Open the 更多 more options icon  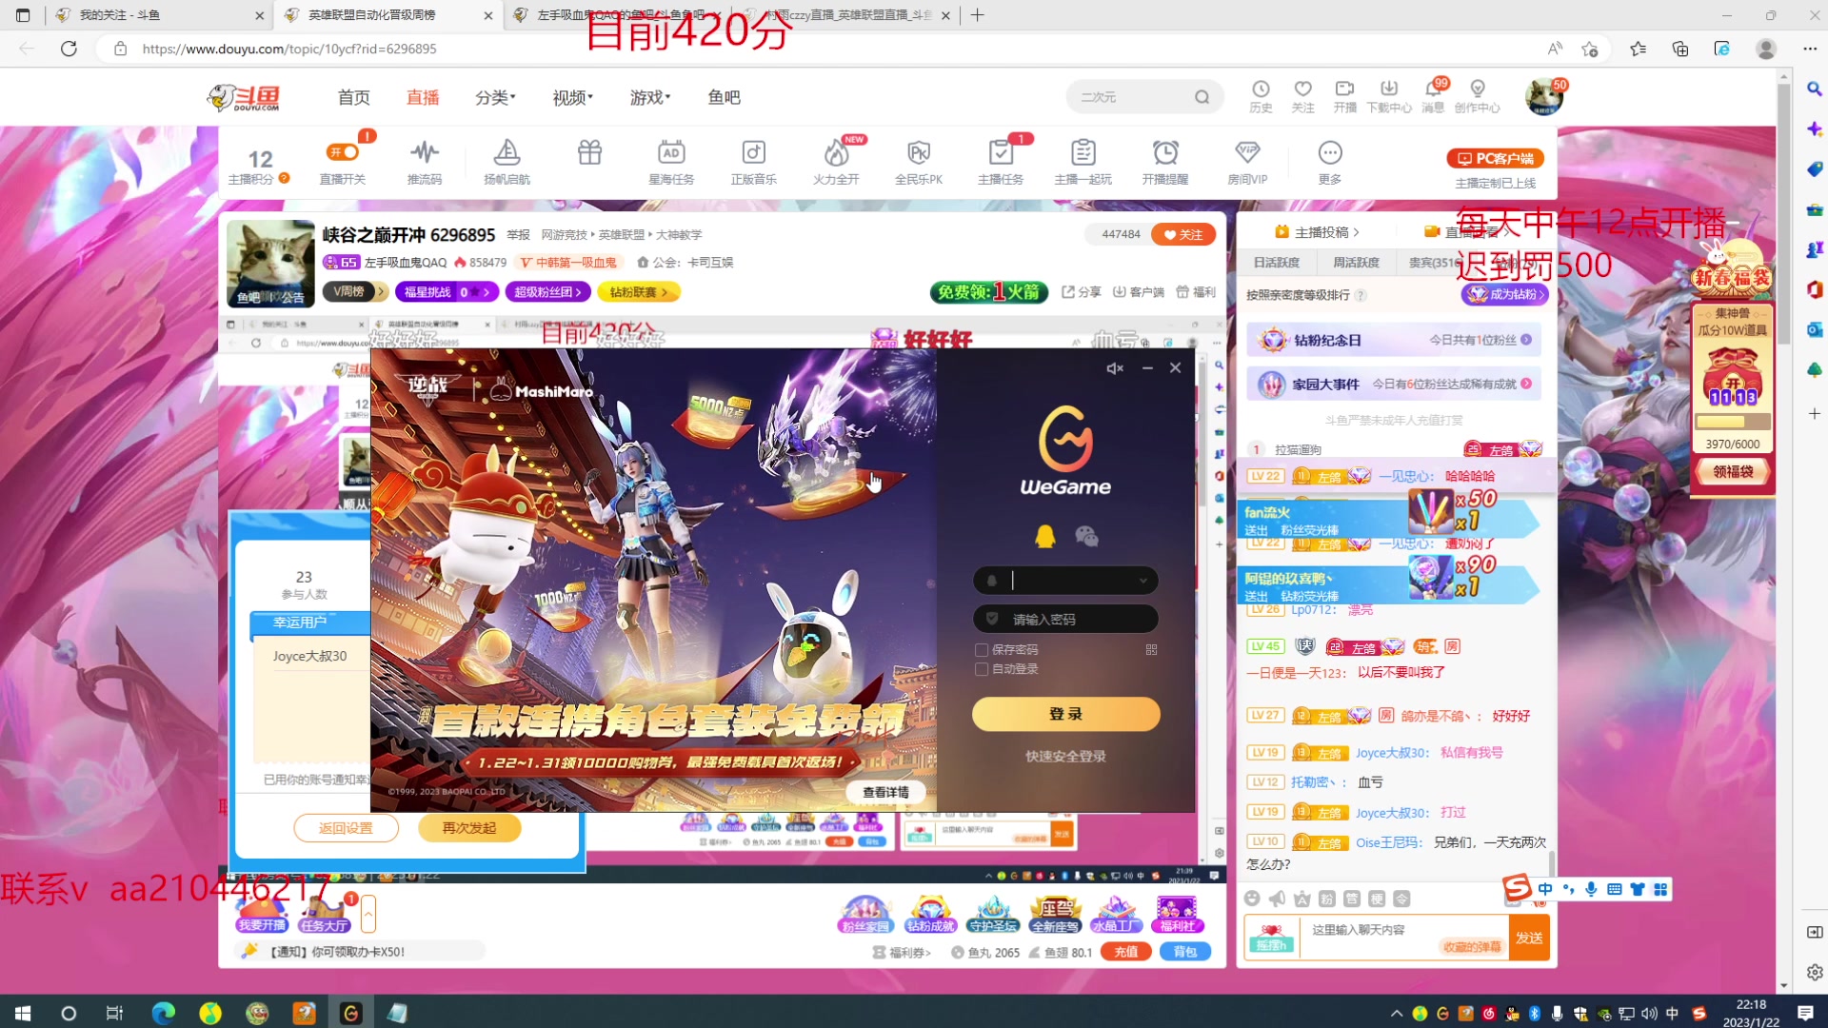click(x=1330, y=152)
